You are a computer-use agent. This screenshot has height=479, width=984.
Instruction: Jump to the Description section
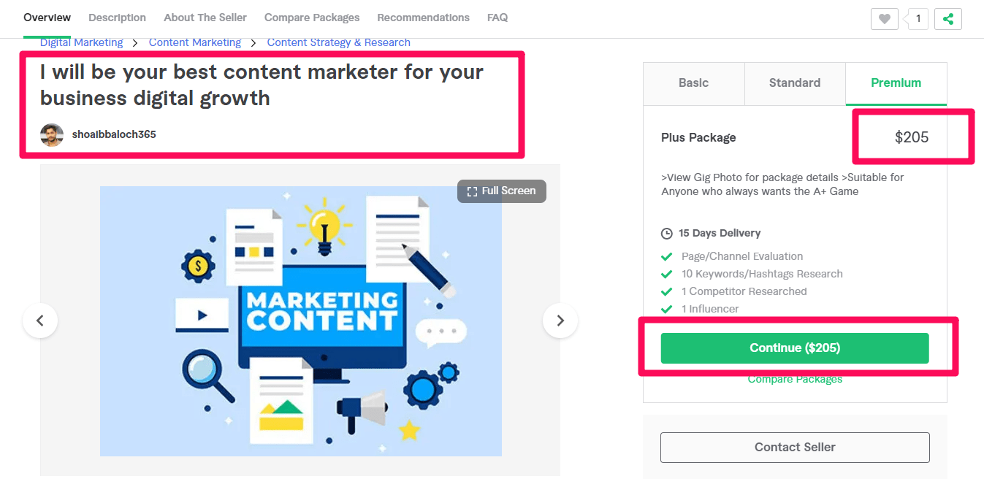[x=117, y=18]
